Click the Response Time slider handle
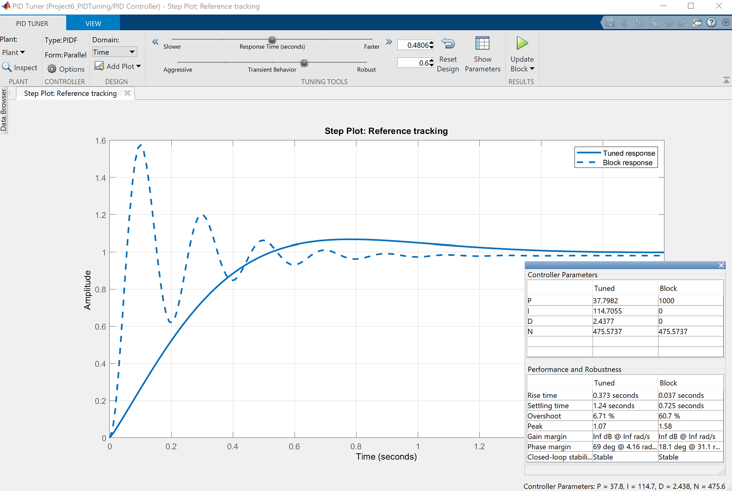Viewport: 732px width, 491px height. pos(272,39)
